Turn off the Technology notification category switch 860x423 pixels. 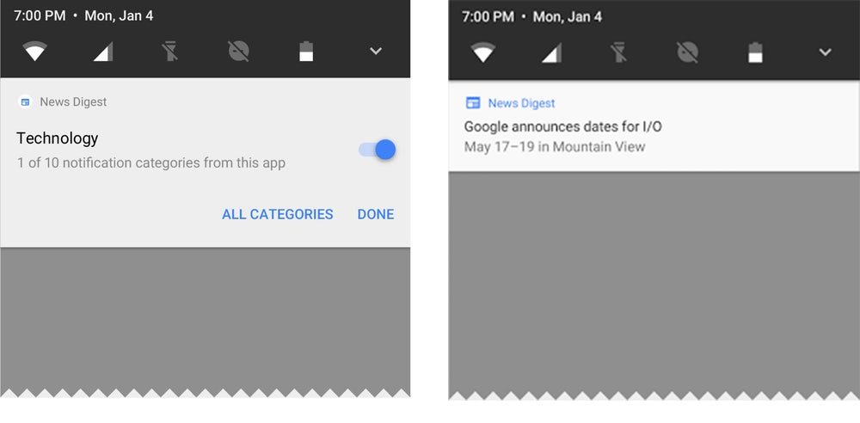378,150
